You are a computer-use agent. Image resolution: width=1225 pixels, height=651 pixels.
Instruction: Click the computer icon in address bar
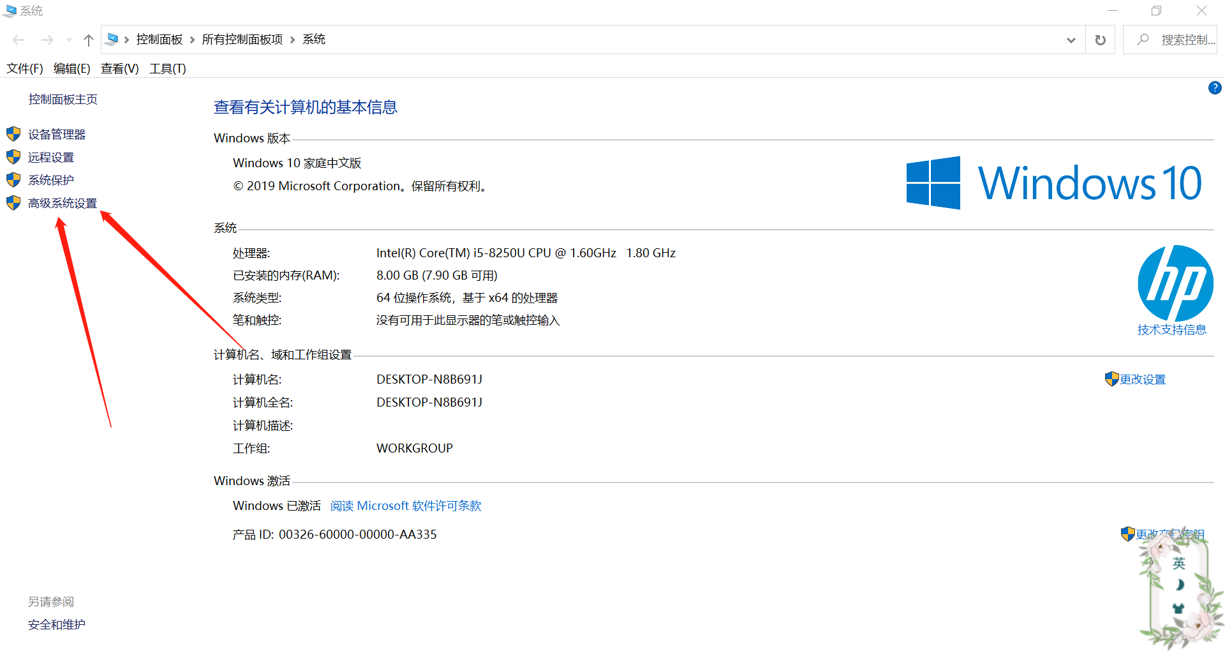click(x=112, y=40)
